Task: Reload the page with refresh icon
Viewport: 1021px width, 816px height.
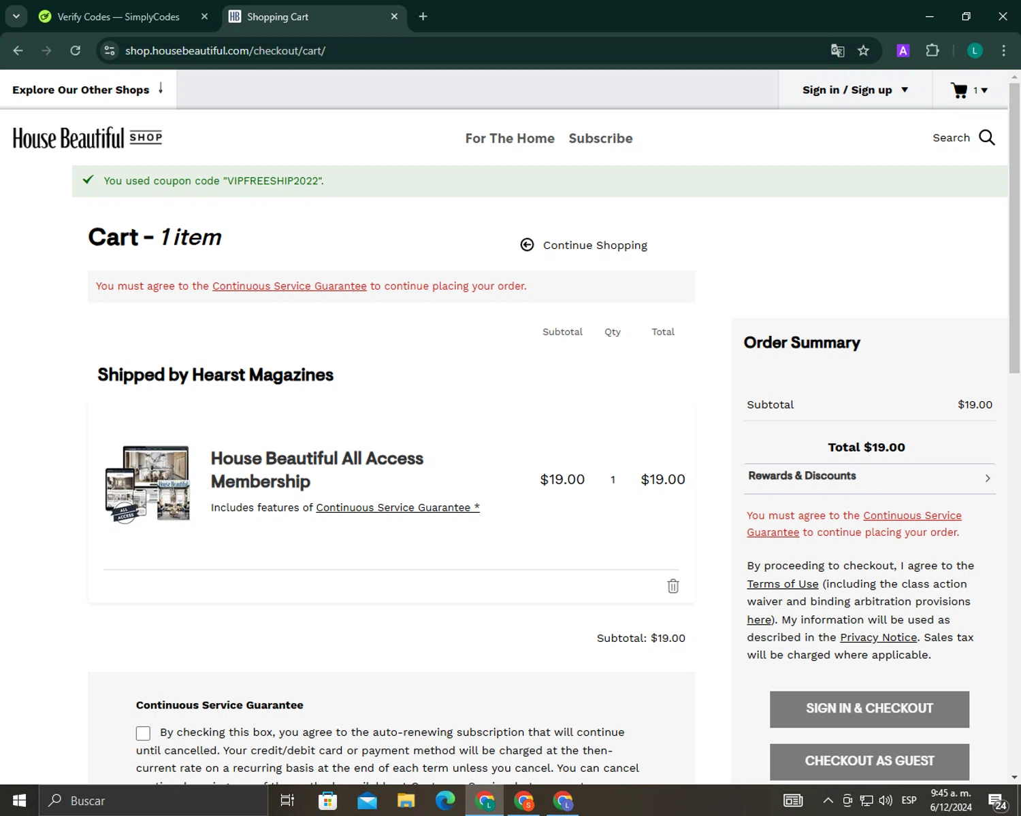Action: [76, 50]
